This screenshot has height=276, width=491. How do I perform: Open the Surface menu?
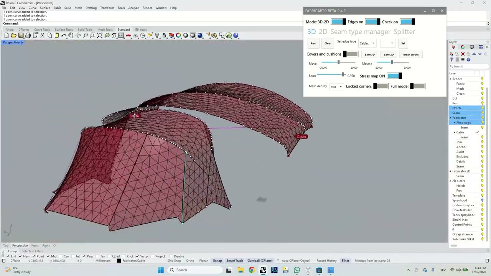[45, 8]
